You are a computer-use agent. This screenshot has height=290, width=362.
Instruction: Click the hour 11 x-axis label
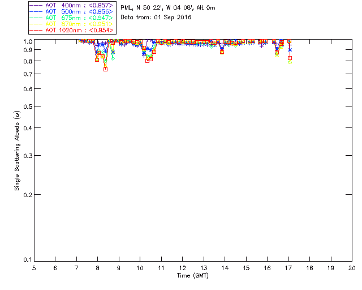(x=161, y=268)
